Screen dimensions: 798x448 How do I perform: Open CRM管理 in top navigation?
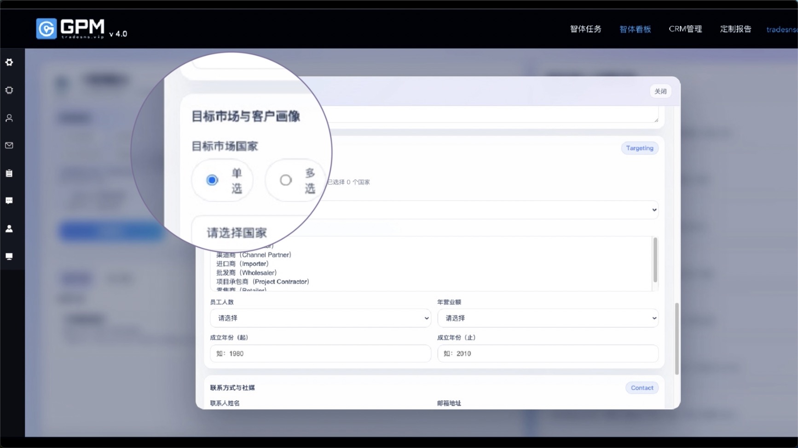tap(685, 29)
